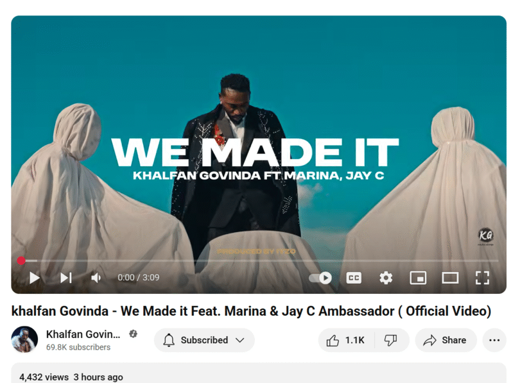Click the red progress bar scrubber
Image resolution: width=511 pixels, height=383 pixels.
(21, 261)
